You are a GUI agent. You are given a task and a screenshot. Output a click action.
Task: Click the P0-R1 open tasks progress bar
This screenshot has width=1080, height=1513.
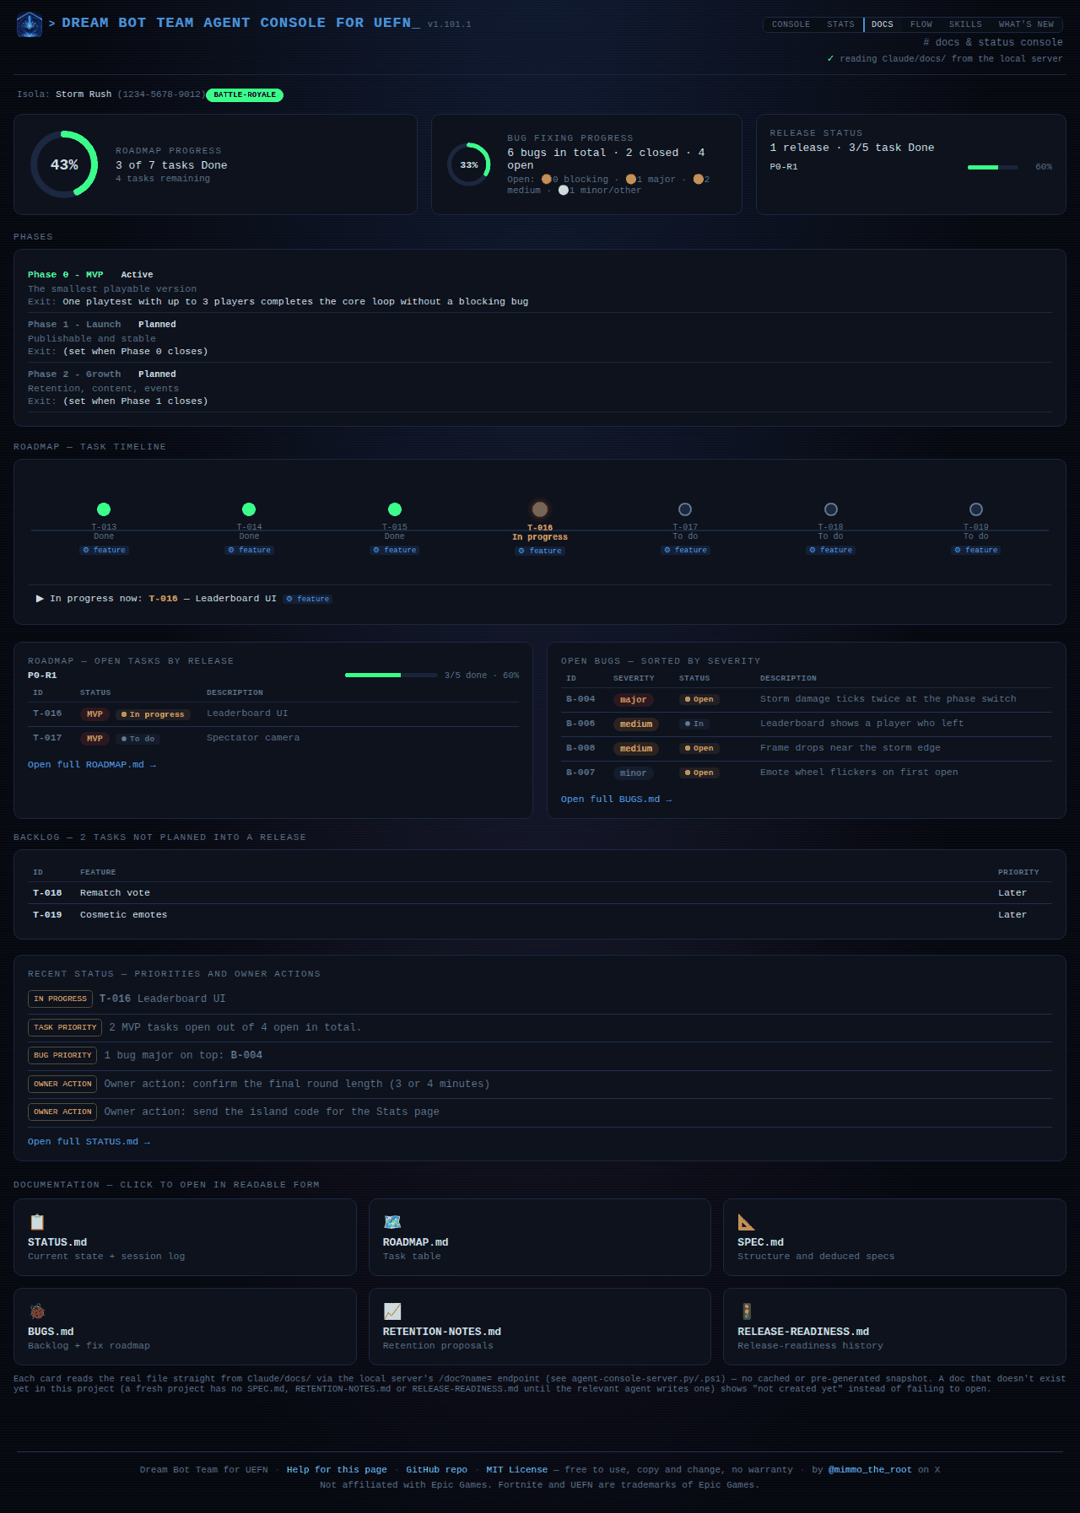pos(391,676)
